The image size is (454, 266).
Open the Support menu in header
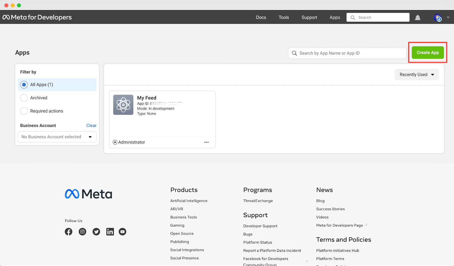(309, 18)
